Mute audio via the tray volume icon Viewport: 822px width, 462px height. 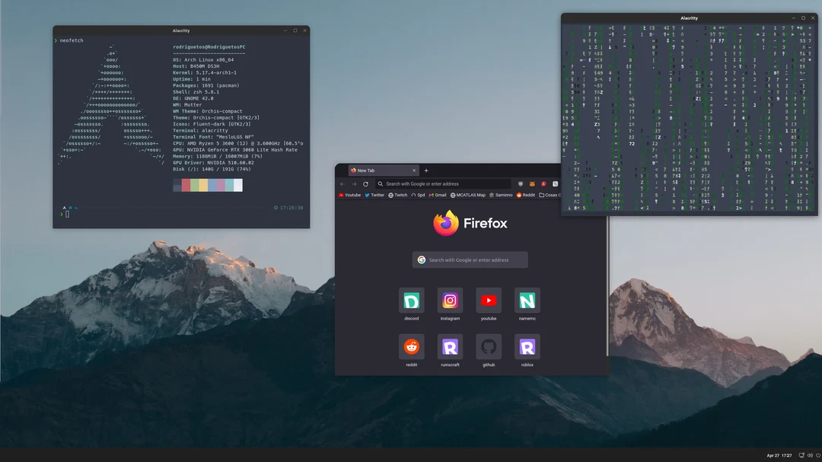tap(809, 455)
